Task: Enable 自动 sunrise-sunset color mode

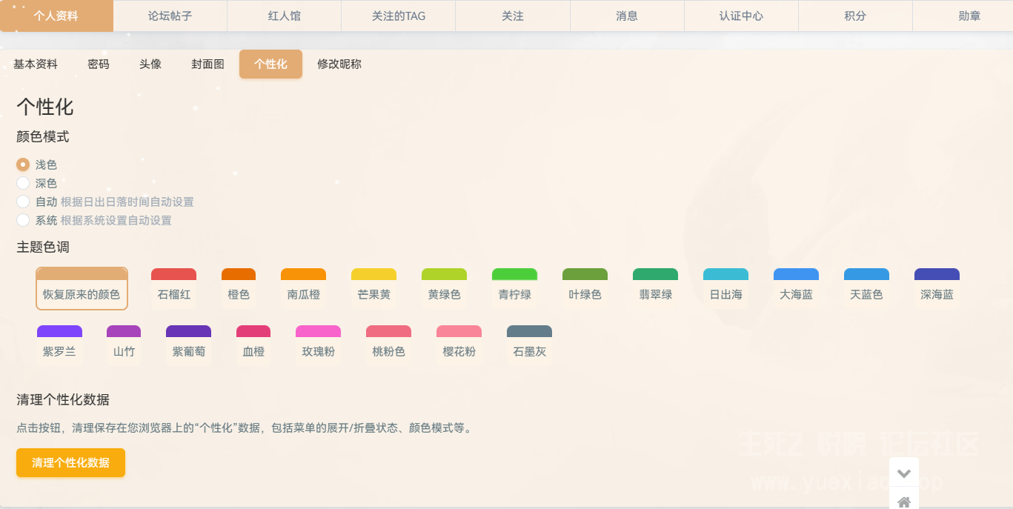Action: click(23, 202)
